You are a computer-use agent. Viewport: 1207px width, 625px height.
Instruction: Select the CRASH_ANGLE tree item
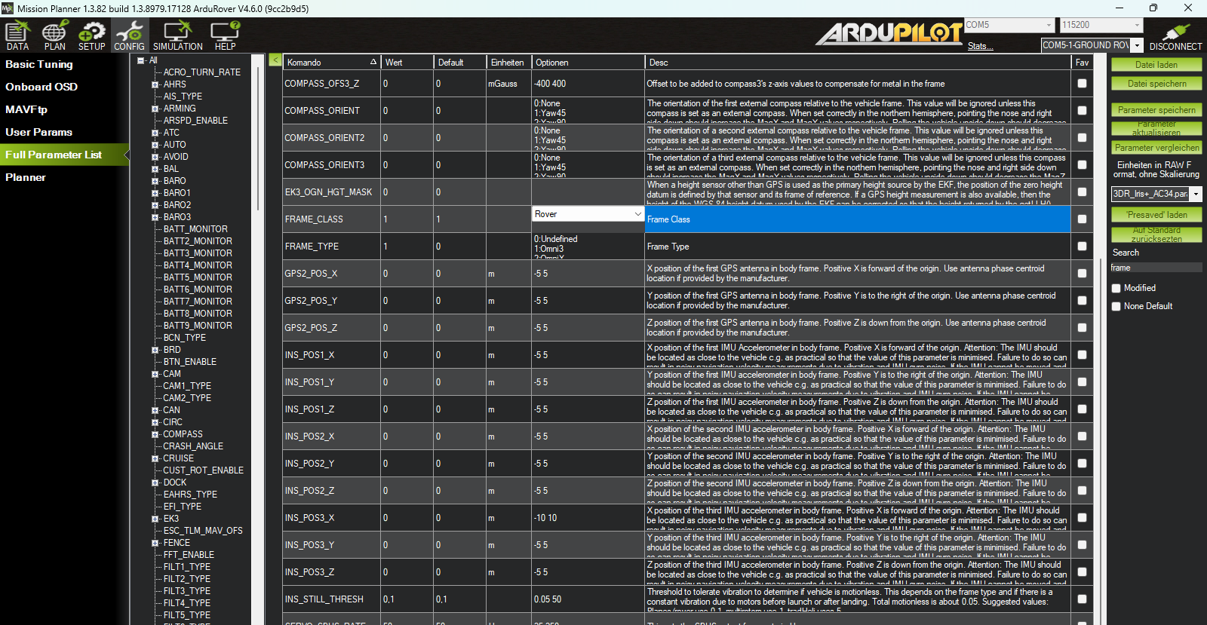(x=193, y=446)
